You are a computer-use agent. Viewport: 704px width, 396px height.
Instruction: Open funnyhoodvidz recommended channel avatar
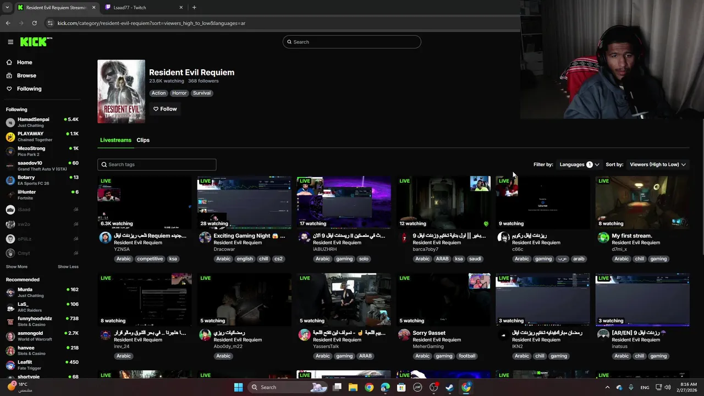click(x=10, y=321)
